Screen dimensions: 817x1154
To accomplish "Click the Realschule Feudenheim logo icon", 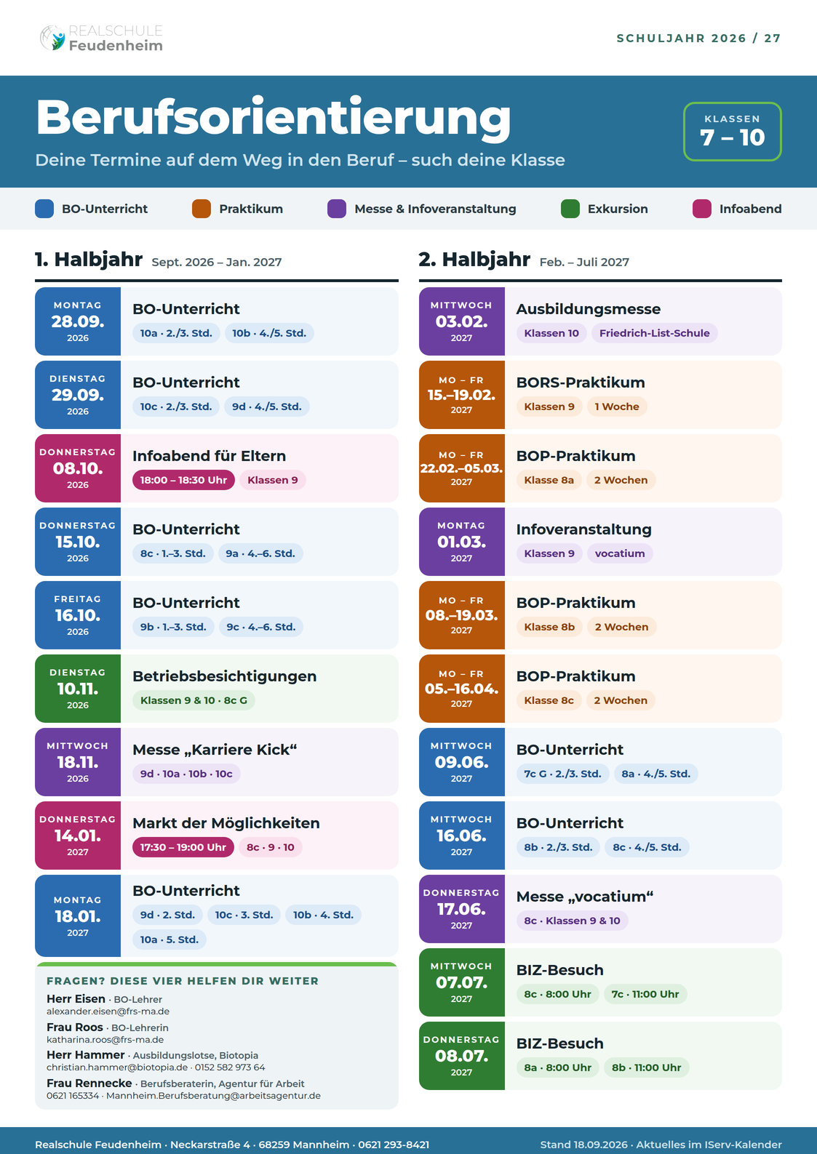I will coord(52,38).
